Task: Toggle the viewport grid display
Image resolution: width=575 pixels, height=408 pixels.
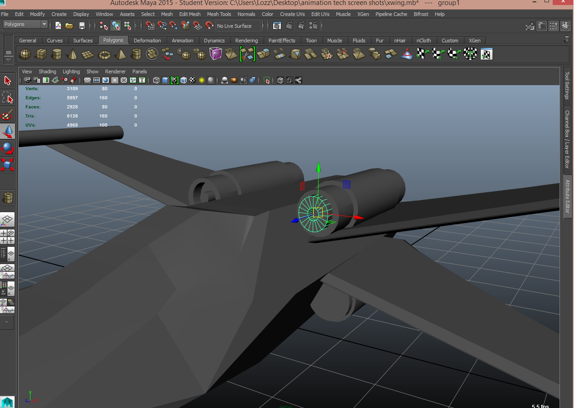Action: tap(87, 80)
